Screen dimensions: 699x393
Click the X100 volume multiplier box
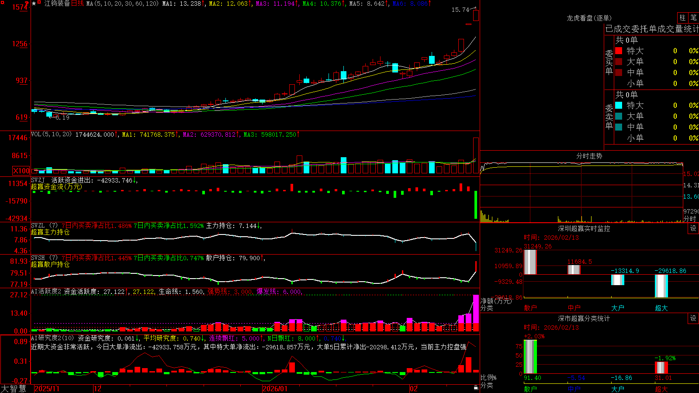pyautogui.click(x=21, y=171)
